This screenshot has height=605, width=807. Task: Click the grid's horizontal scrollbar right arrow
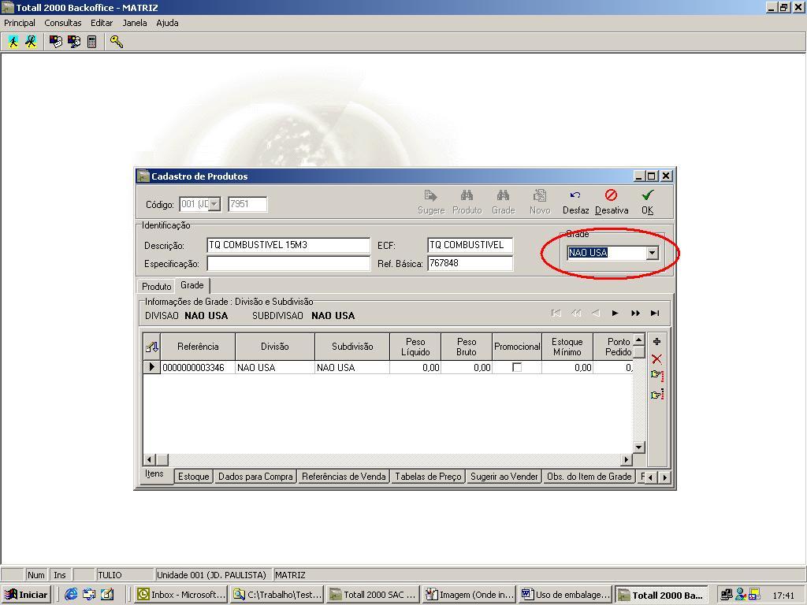627,460
